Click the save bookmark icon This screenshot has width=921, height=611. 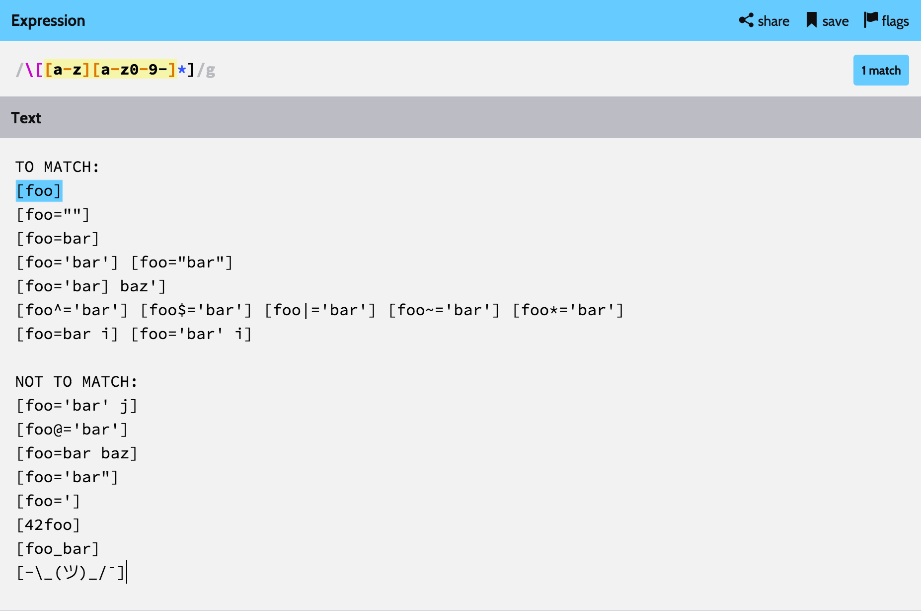[x=811, y=20]
